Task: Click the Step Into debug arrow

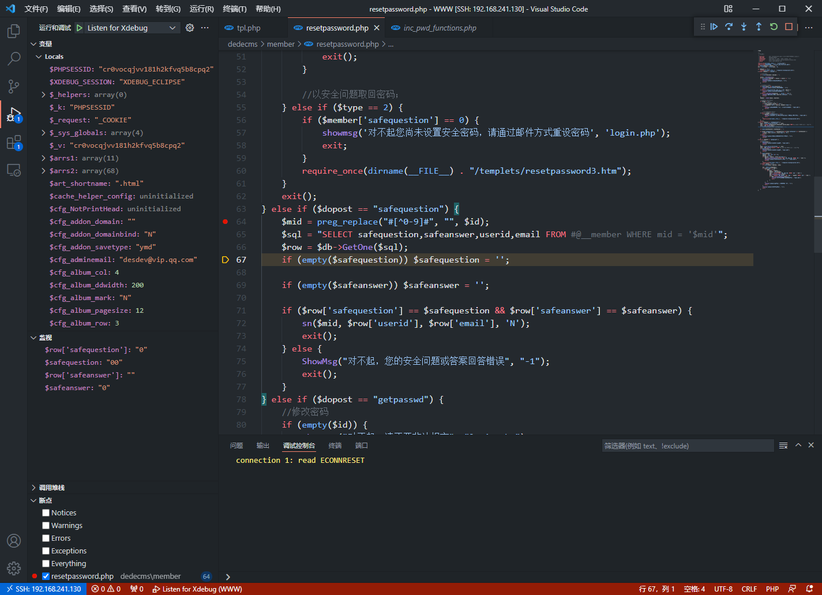Action: click(x=744, y=27)
